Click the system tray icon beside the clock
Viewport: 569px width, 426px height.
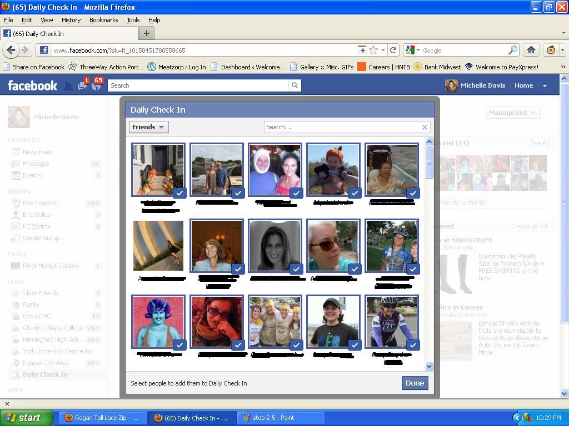528,418
